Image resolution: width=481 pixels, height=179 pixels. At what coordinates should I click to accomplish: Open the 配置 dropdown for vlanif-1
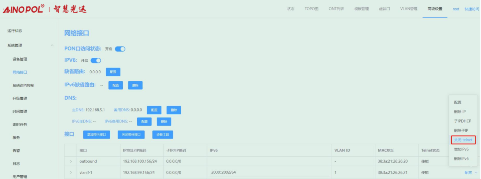pos(469,173)
